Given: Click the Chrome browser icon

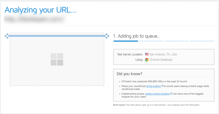Looking at the screenshot, I should 147,60.
